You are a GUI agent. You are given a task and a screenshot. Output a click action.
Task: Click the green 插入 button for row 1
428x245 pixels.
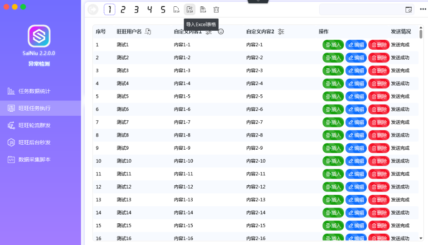(x=333, y=45)
